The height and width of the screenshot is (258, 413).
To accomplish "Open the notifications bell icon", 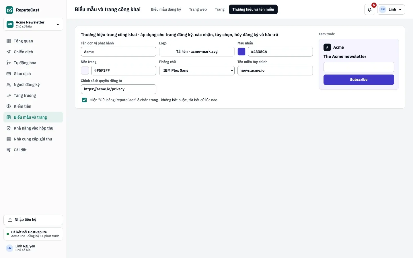I will (370, 9).
